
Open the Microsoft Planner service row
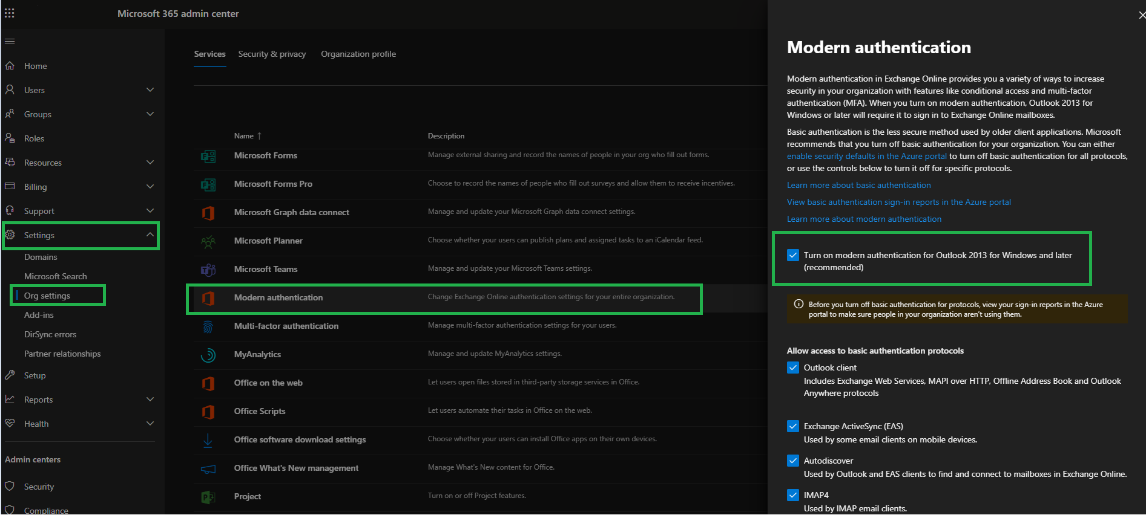[x=481, y=241]
